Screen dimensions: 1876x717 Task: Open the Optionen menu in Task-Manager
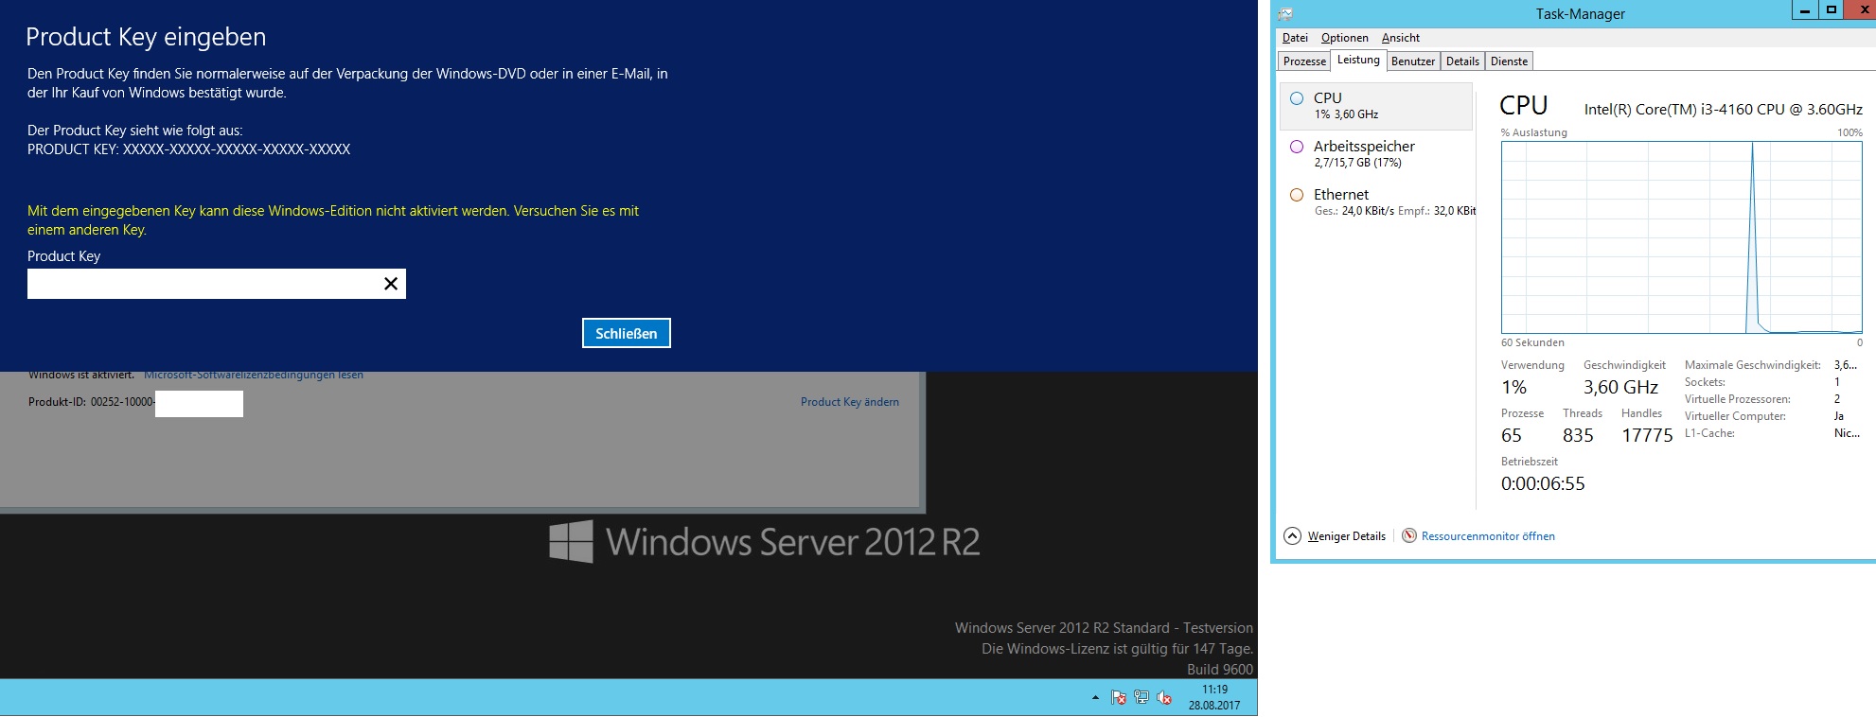pos(1344,38)
